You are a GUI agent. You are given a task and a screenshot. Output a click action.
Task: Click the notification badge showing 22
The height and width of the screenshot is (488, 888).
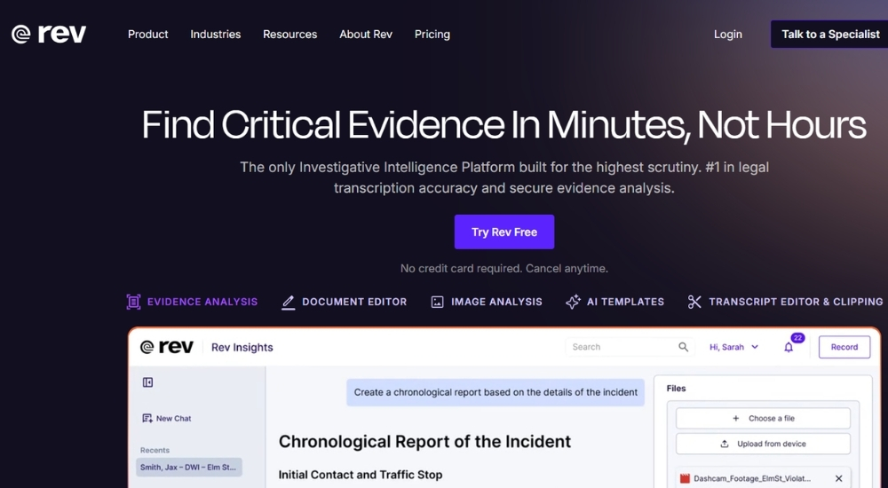797,338
